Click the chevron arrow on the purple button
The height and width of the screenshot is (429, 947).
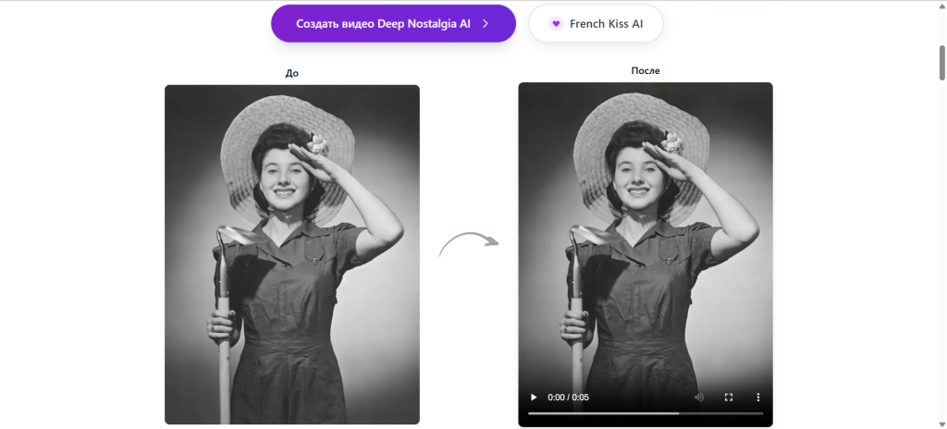486,24
